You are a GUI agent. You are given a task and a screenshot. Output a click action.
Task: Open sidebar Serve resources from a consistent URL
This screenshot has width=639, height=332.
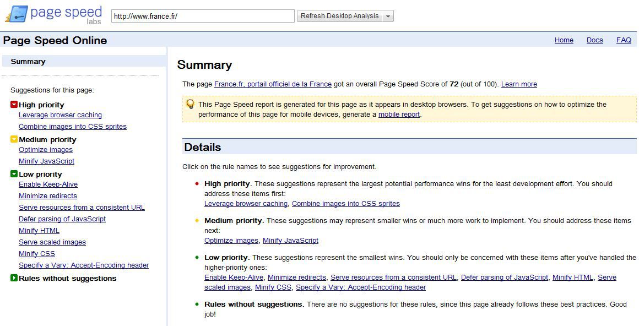click(82, 208)
